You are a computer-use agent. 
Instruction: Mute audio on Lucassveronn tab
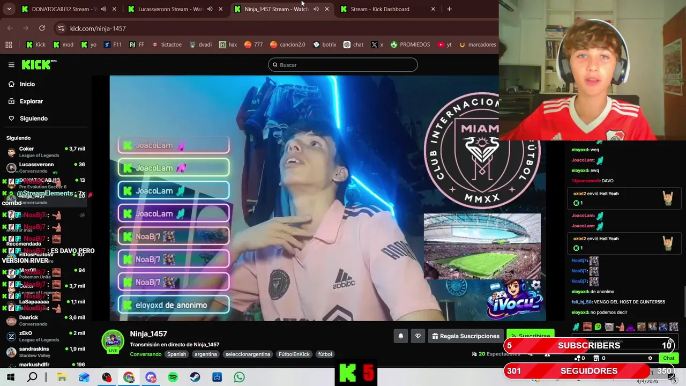pyautogui.click(x=210, y=9)
